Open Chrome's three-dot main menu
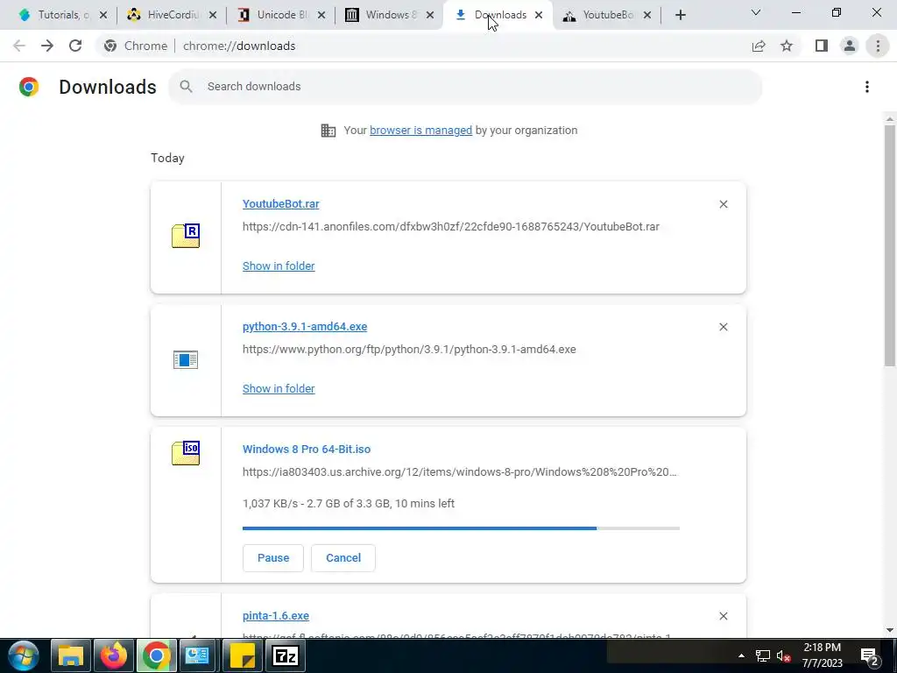 coord(878,46)
